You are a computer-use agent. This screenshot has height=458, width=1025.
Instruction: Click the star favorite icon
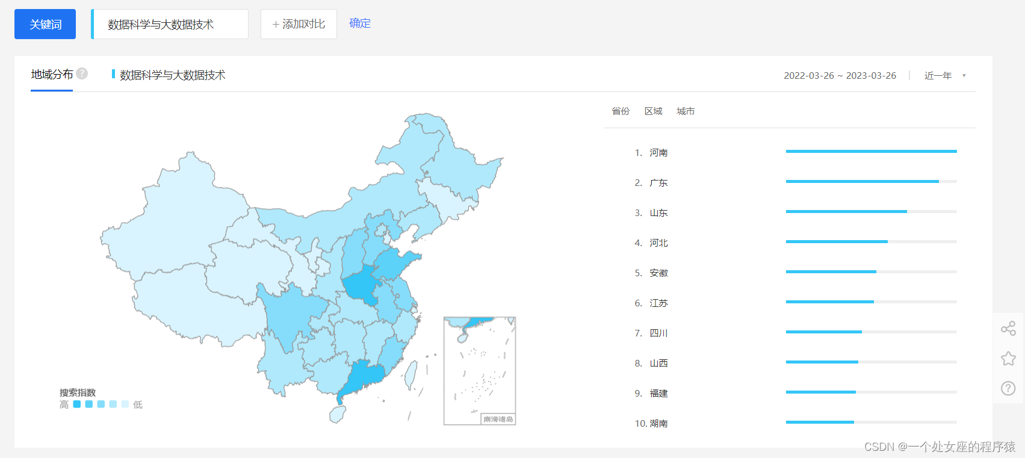pyautogui.click(x=1008, y=359)
